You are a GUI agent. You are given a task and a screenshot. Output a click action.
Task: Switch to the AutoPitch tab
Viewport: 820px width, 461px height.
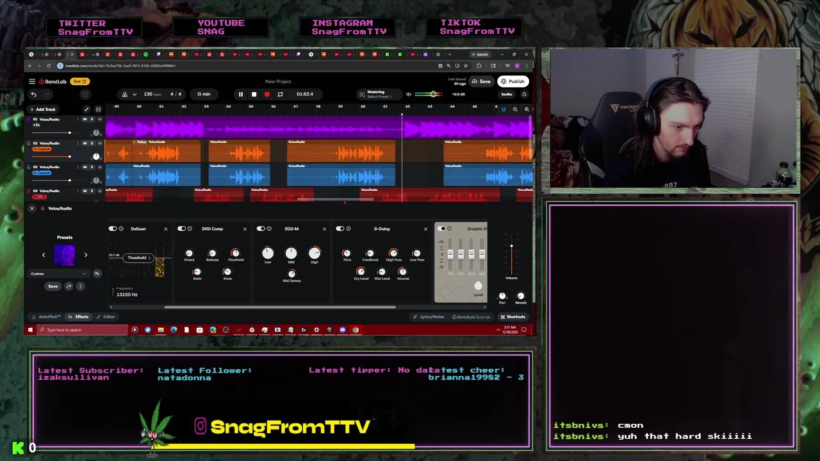47,317
